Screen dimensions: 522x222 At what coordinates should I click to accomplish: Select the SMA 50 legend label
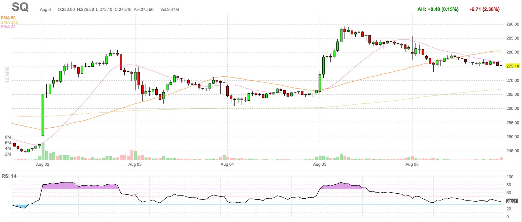[8, 18]
